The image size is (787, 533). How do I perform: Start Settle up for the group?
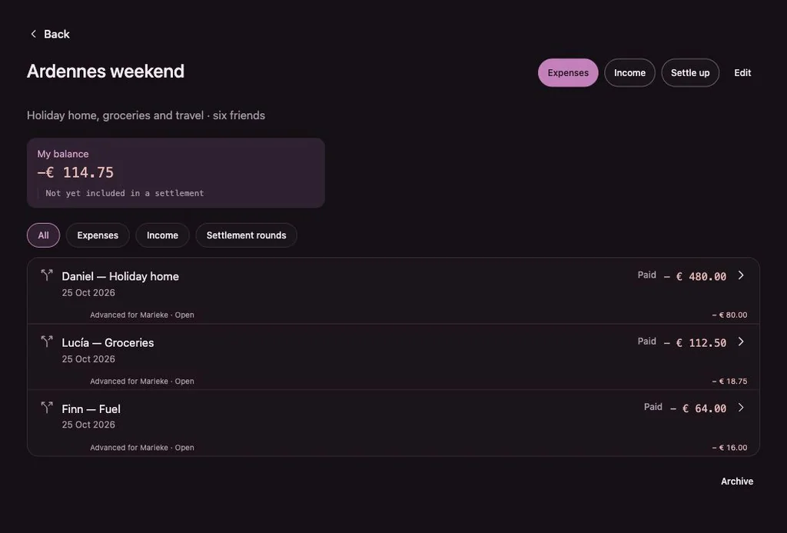click(690, 73)
